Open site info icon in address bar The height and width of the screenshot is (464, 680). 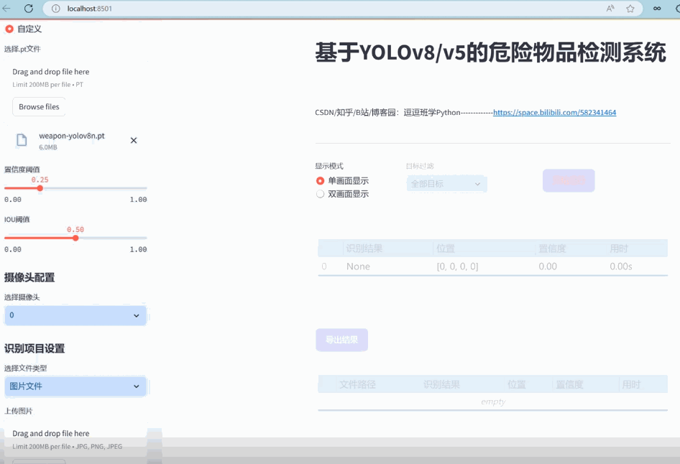pos(55,9)
